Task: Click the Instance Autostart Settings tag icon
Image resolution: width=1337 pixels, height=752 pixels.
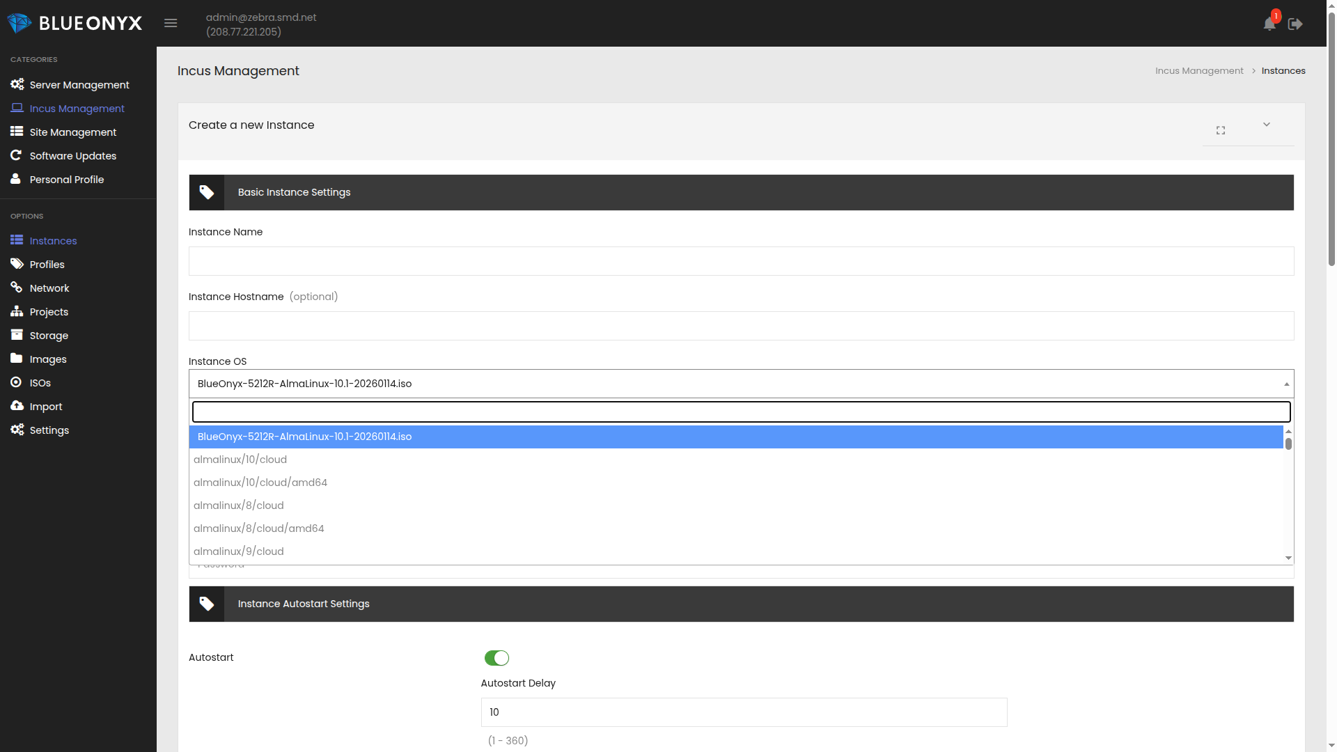Action: click(x=207, y=604)
